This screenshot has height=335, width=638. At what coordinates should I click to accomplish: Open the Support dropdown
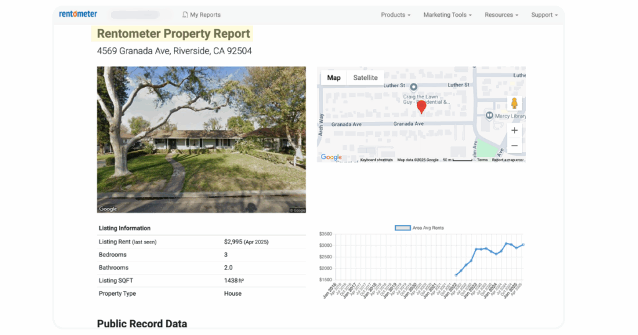[544, 14]
